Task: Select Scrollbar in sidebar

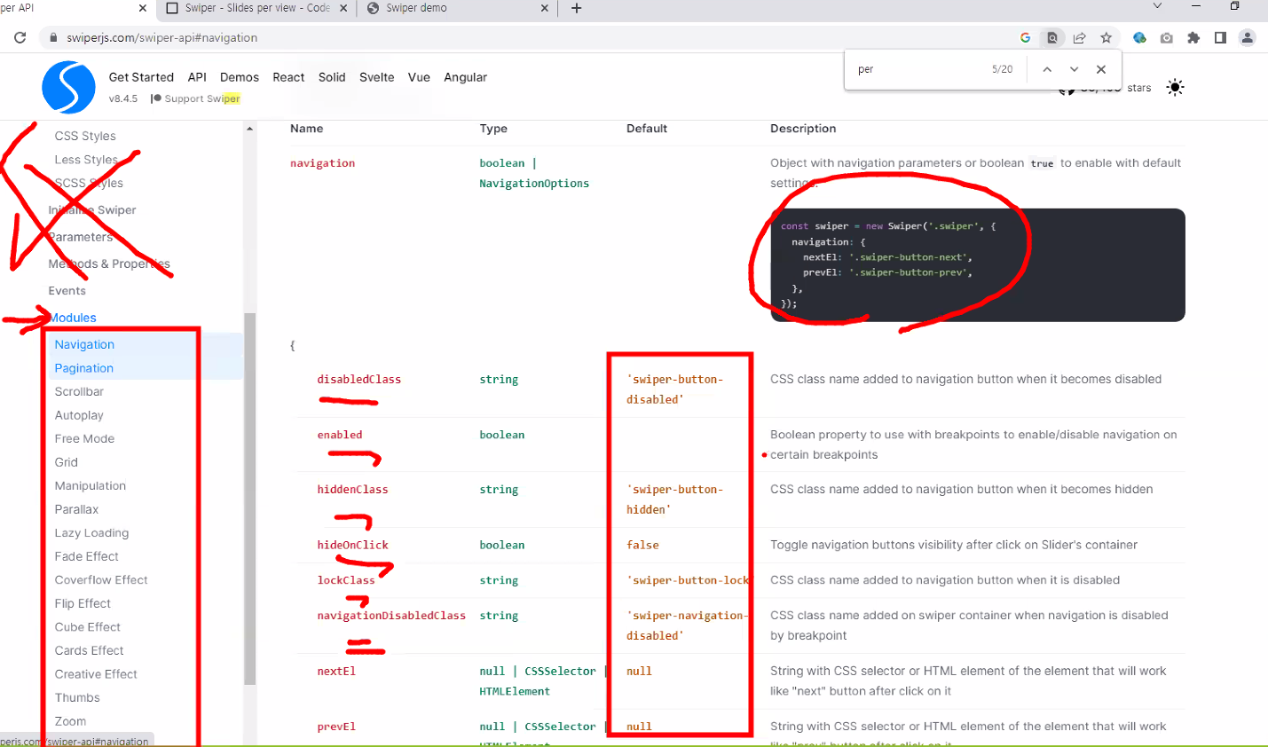Action: click(x=79, y=391)
